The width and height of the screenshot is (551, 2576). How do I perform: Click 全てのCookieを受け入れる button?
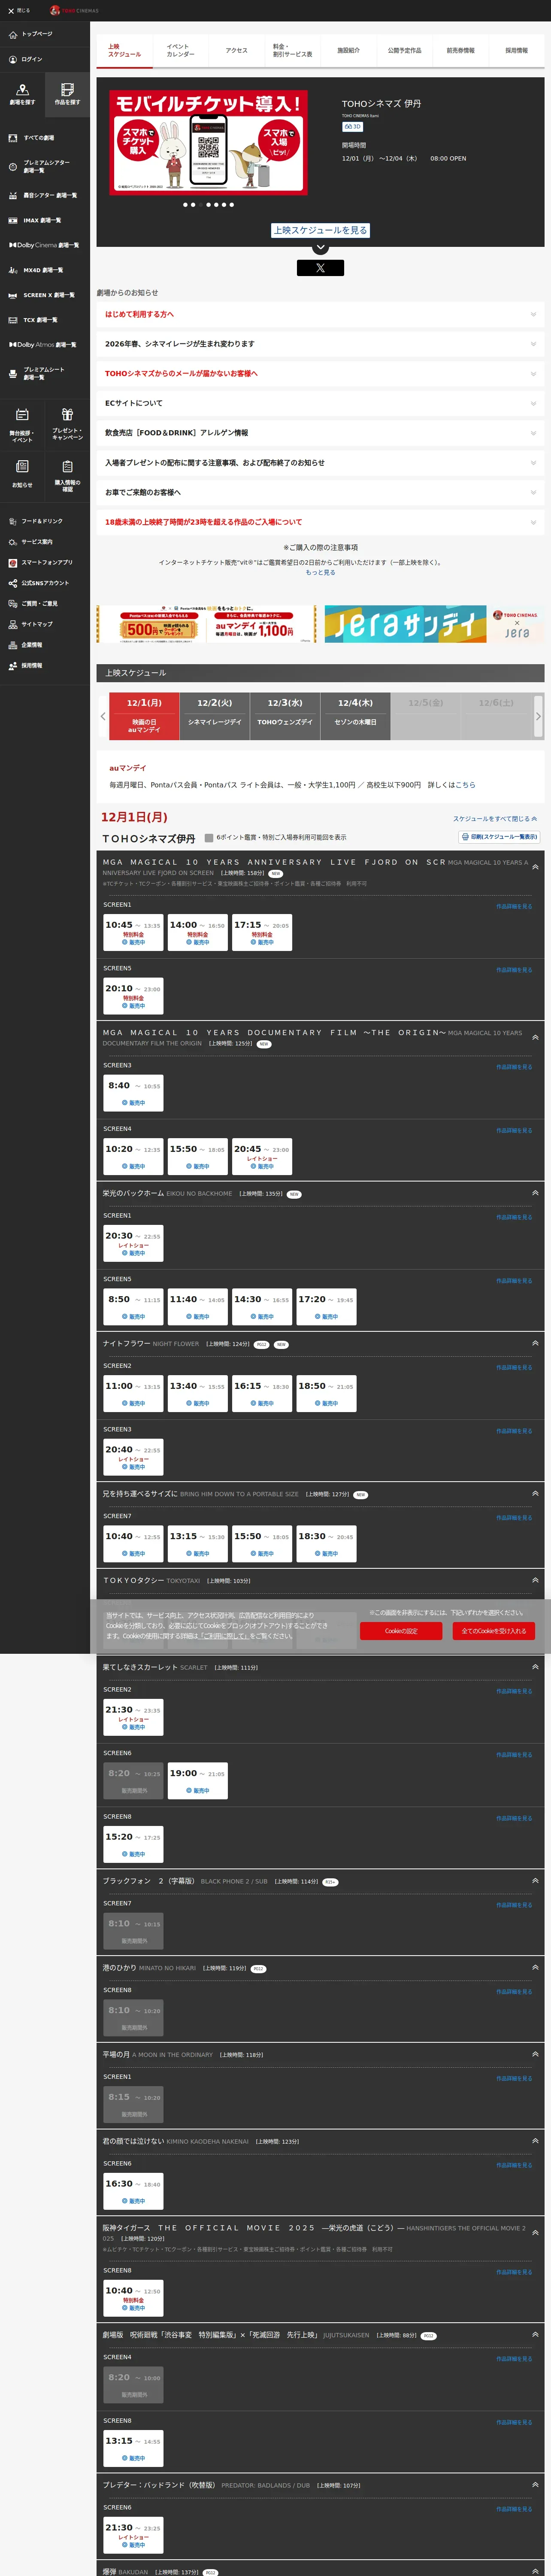click(494, 1631)
